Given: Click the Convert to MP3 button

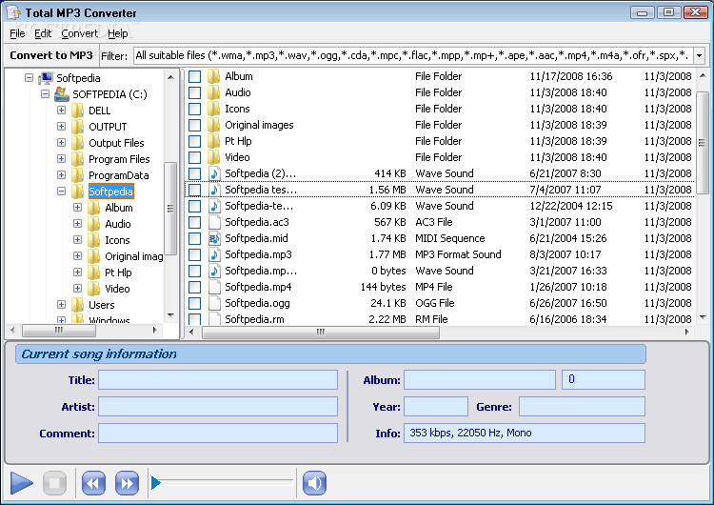Looking at the screenshot, I should tap(51, 55).
